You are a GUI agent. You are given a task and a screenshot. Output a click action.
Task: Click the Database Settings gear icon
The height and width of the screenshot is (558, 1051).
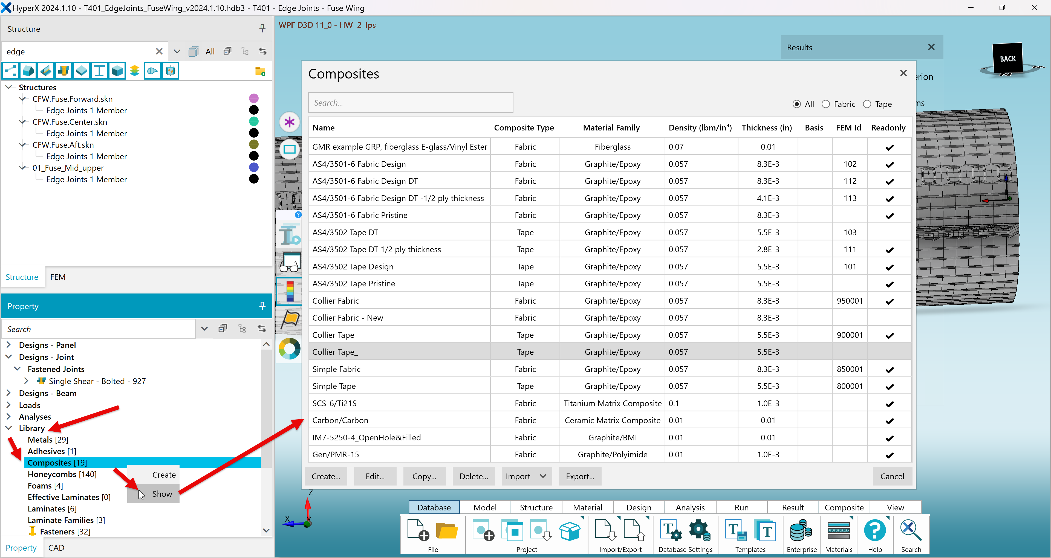[x=699, y=530]
